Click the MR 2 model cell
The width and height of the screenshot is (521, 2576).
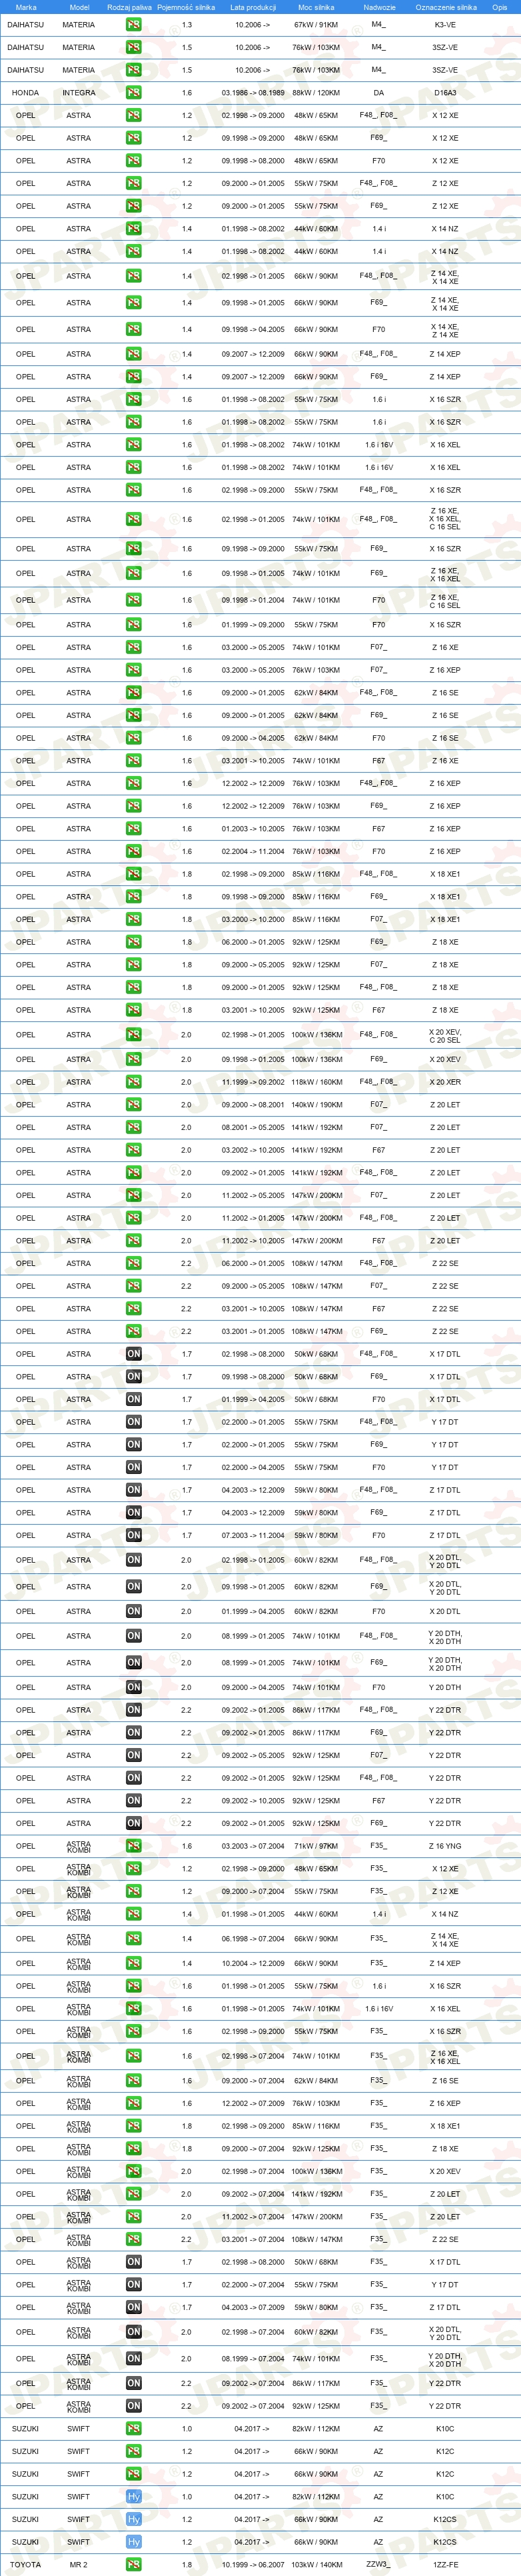pos(79,2564)
